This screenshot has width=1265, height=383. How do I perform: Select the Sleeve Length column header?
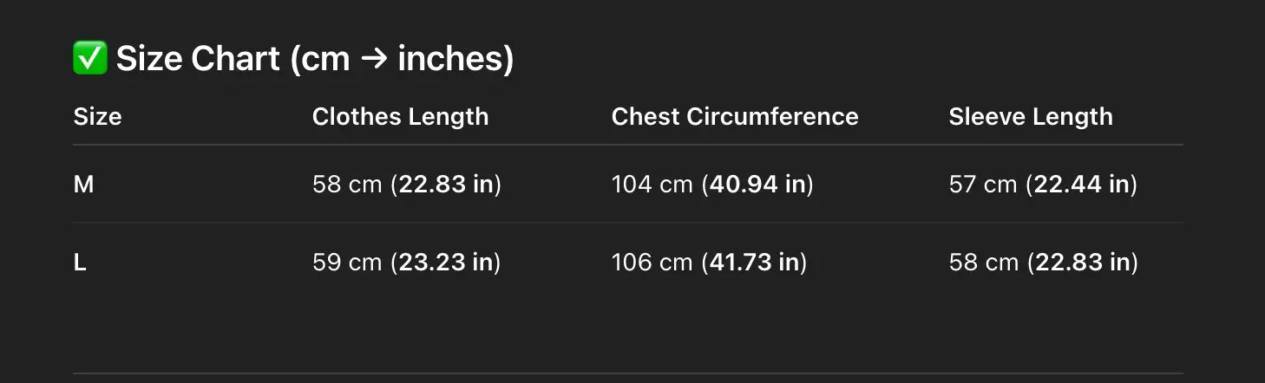pos(1030,117)
